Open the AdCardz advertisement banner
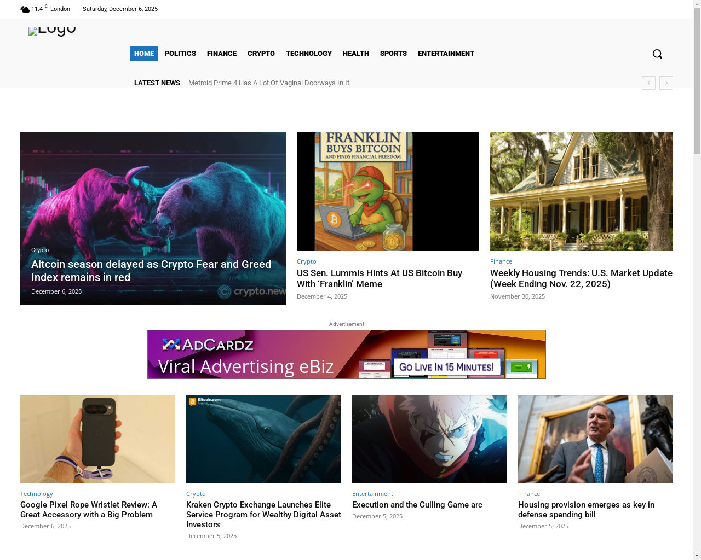 [x=346, y=354]
